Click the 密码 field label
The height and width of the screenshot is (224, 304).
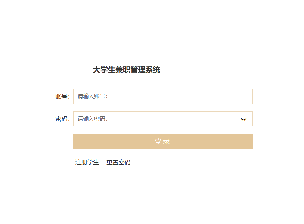62,119
